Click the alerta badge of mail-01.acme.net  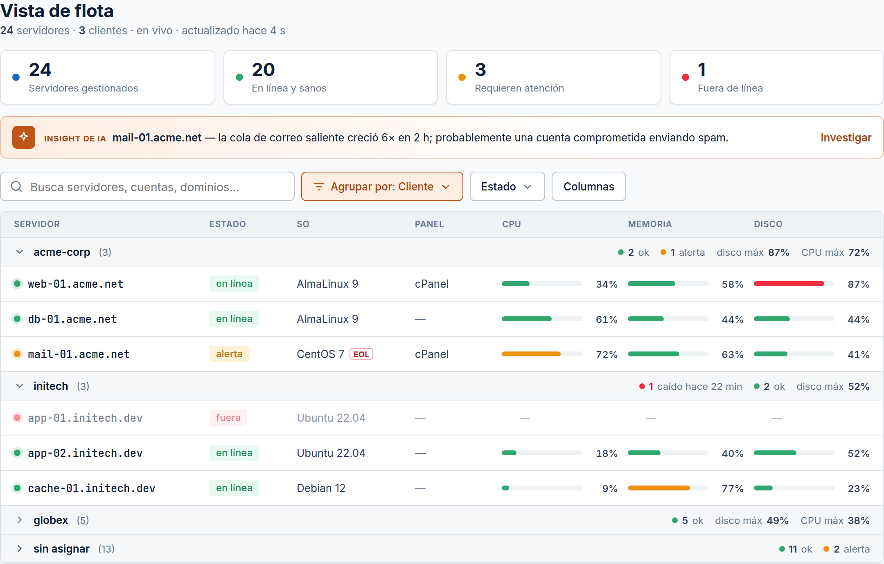click(229, 354)
